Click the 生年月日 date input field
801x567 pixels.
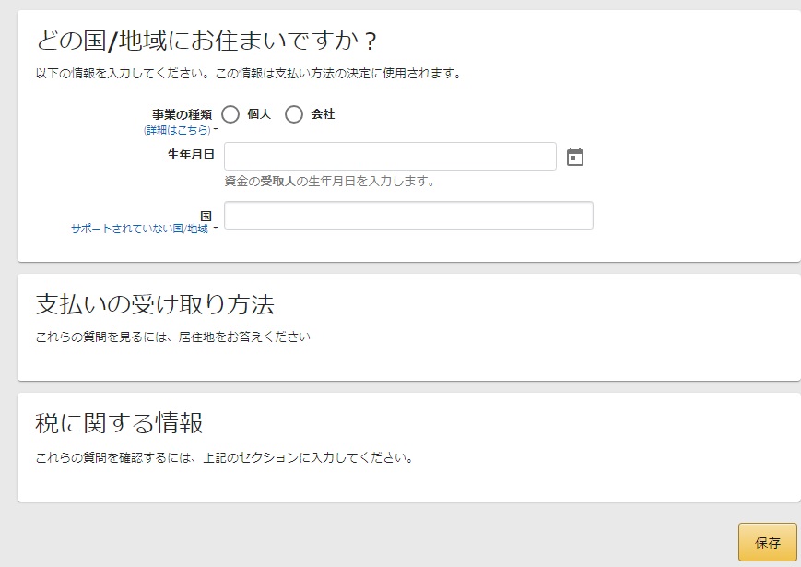click(390, 157)
